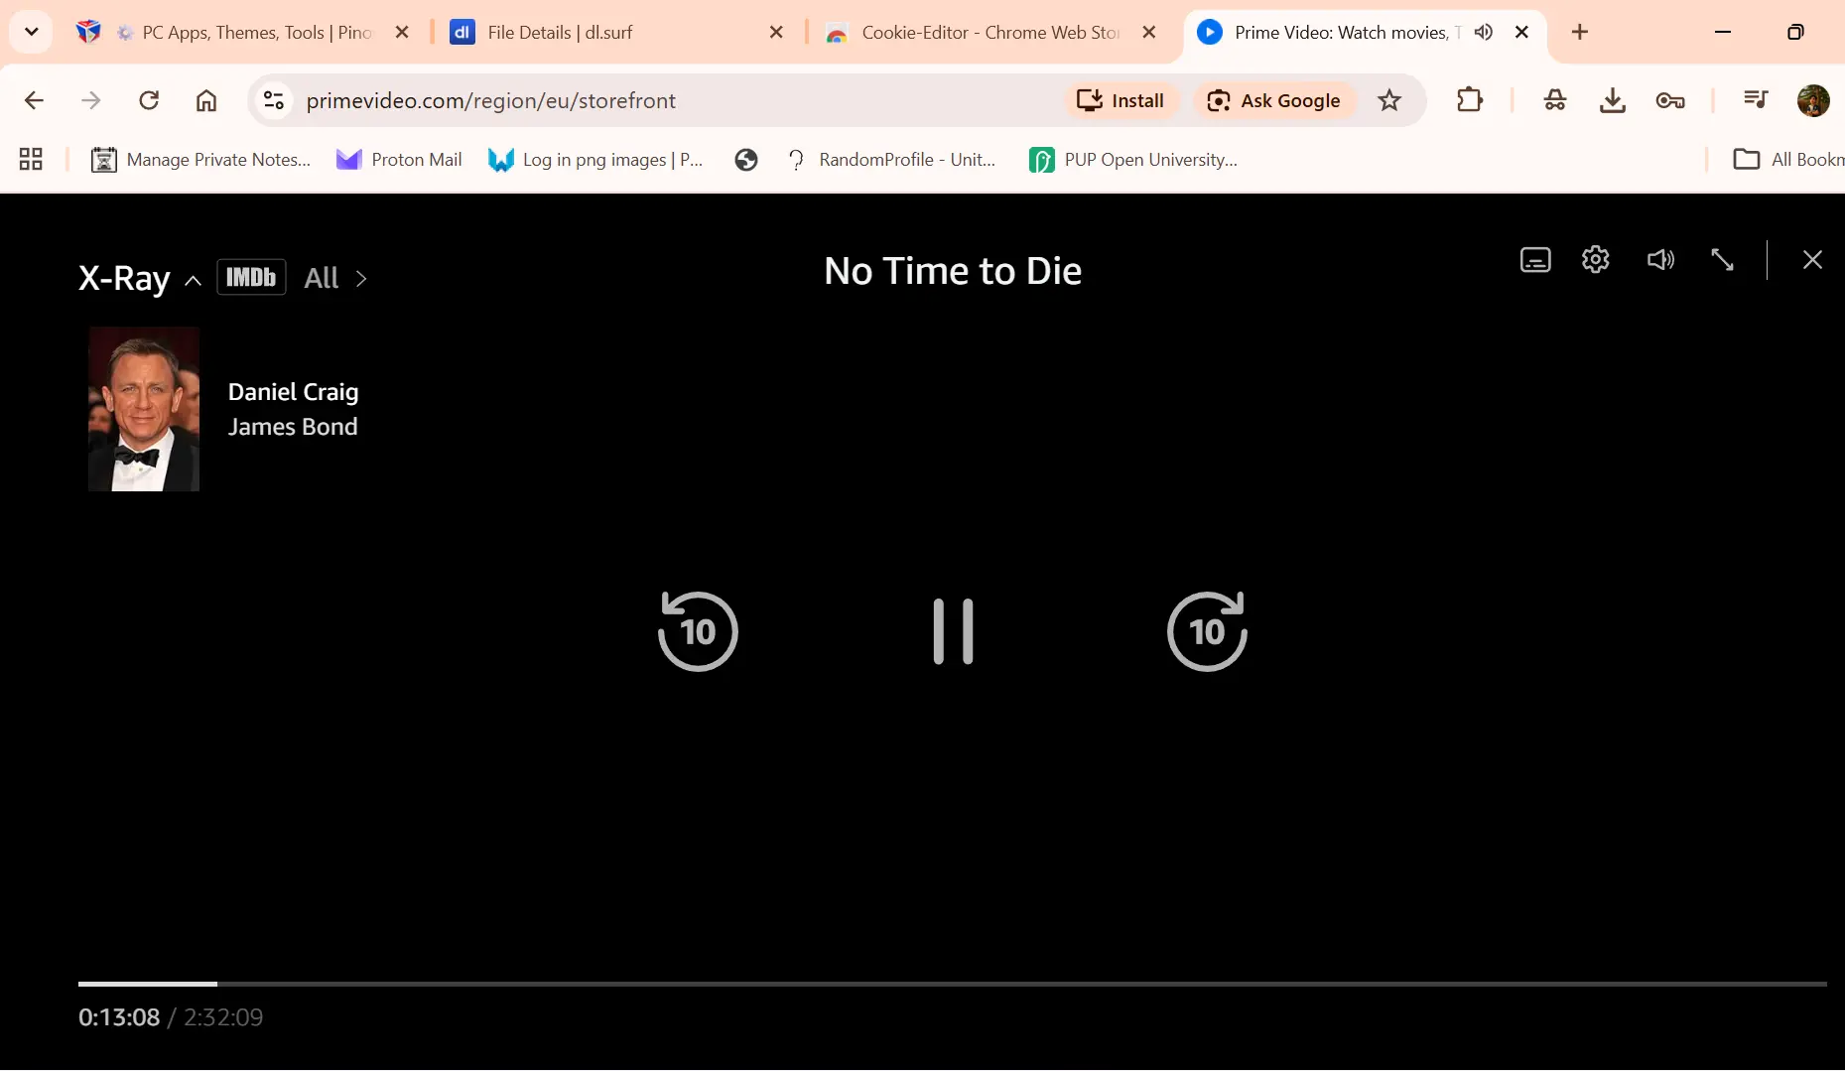The height and width of the screenshot is (1071, 1845).
Task: Open Manage Private Notes bookmark
Action: tap(200, 160)
